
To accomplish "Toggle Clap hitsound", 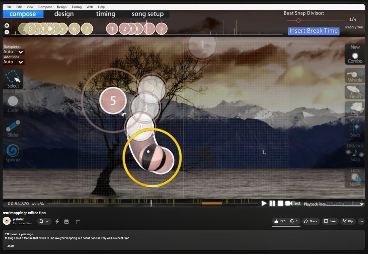I will 355,108.
